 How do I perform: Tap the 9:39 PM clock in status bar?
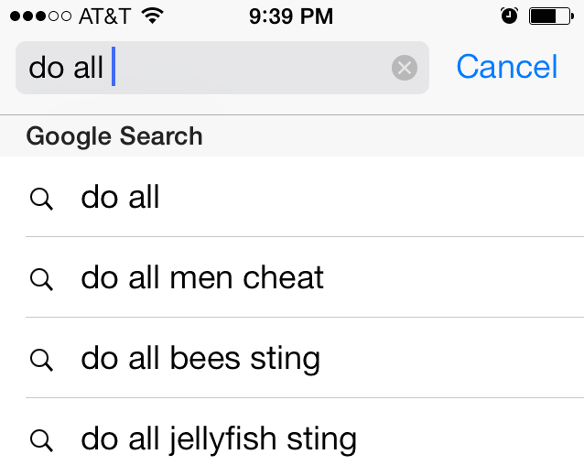click(291, 16)
